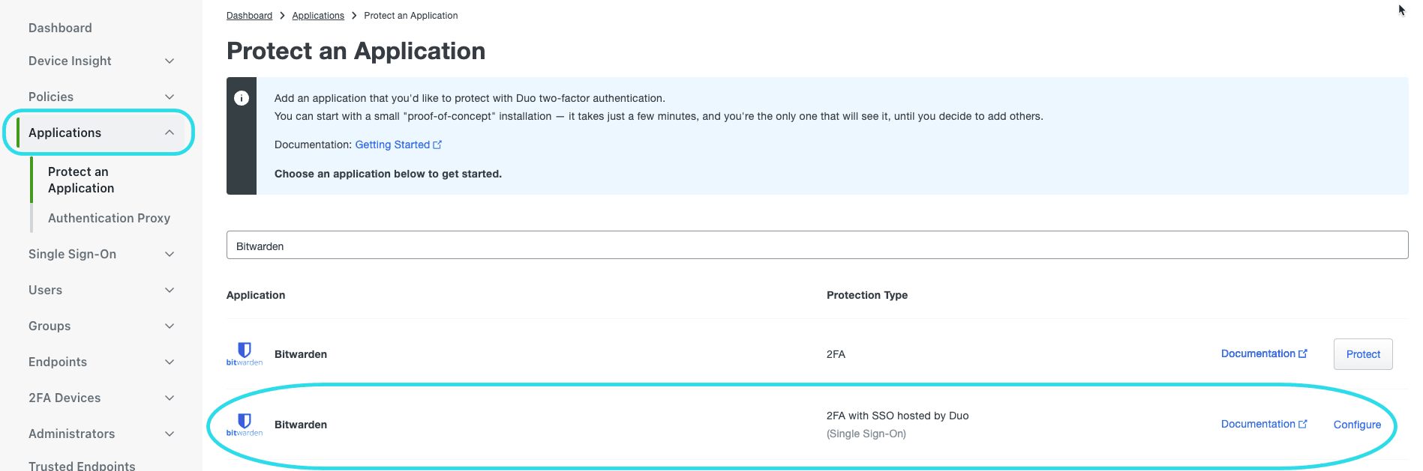The height and width of the screenshot is (471, 1423).
Task: Open Trusted Endpoints in the sidebar
Action: click(82, 465)
